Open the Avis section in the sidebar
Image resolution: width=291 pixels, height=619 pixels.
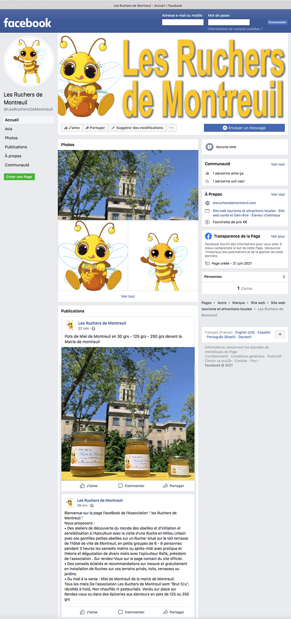[x=9, y=129]
